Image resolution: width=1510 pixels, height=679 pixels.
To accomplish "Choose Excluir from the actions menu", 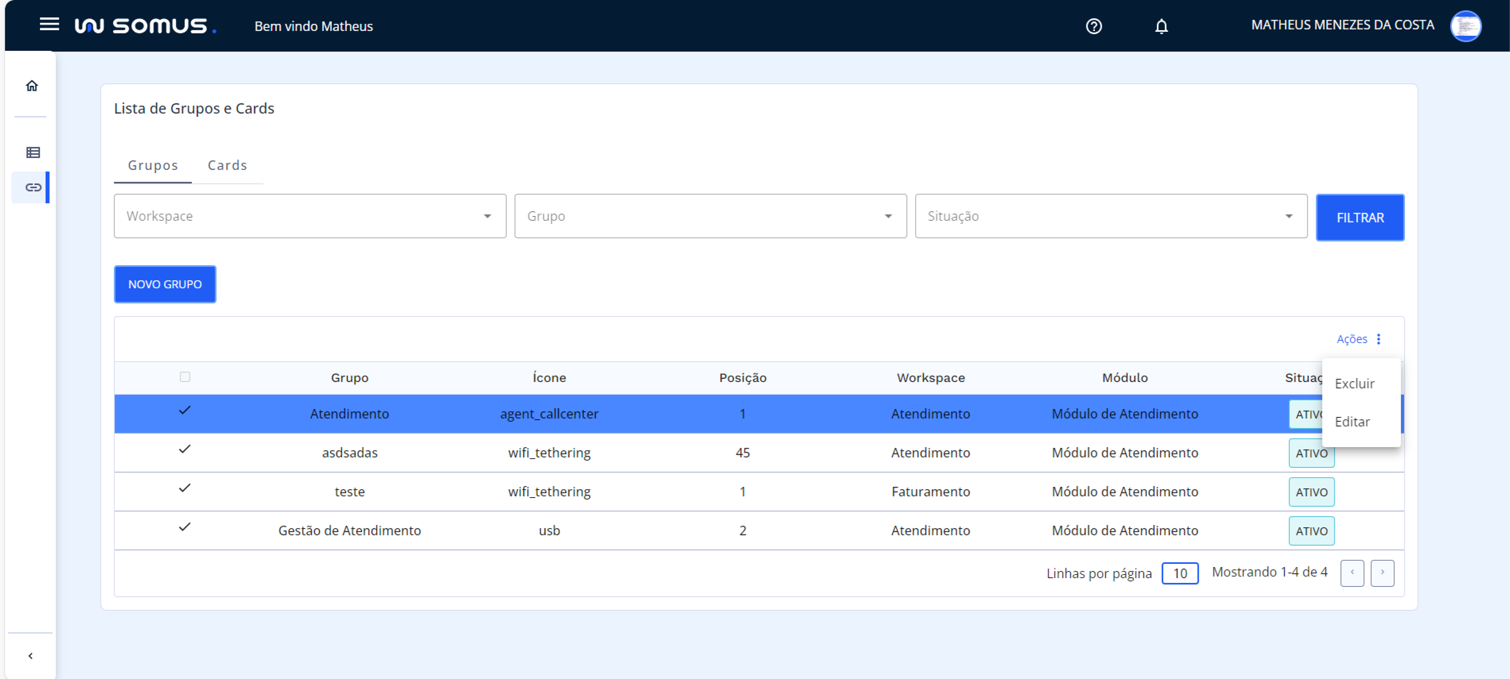I will click(x=1354, y=384).
